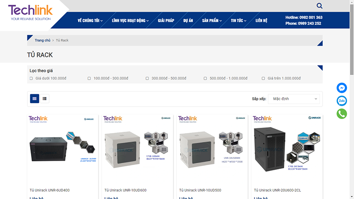The height and width of the screenshot is (199, 354).
Task: Open 'Tủ Unirack UNR-6UD400' product link
Action: tap(50, 190)
